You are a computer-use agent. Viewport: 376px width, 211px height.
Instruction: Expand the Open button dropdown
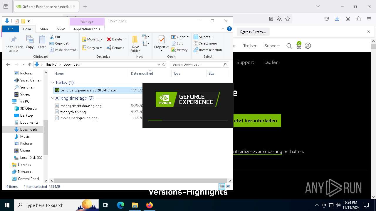pyautogui.click(x=187, y=37)
